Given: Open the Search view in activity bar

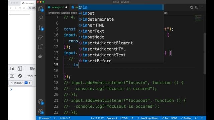Looking at the screenshot, I should coord(40,18).
